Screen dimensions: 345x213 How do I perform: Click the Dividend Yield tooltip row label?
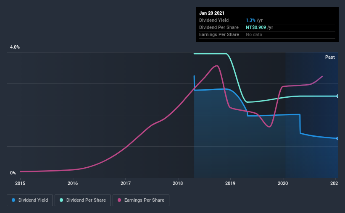214,20
